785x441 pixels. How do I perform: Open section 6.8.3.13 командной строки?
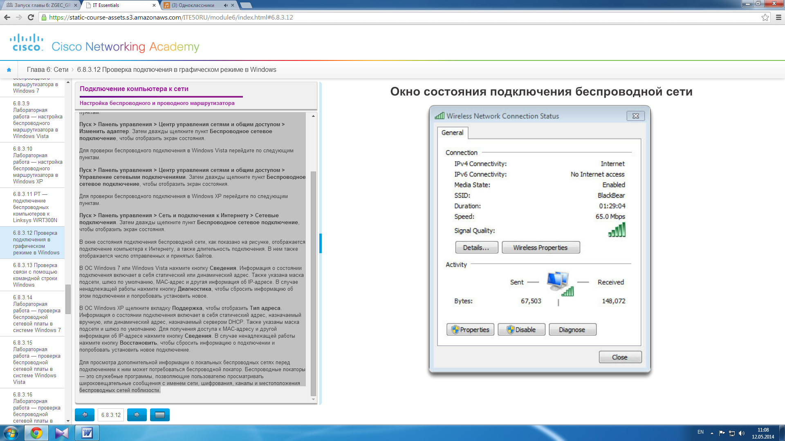pyautogui.click(x=35, y=275)
